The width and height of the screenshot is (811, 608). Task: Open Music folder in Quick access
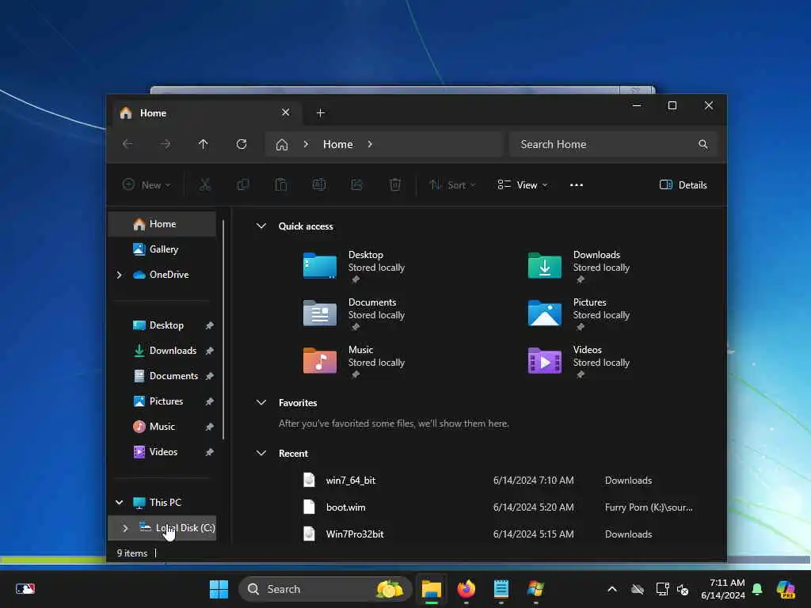pos(354,361)
